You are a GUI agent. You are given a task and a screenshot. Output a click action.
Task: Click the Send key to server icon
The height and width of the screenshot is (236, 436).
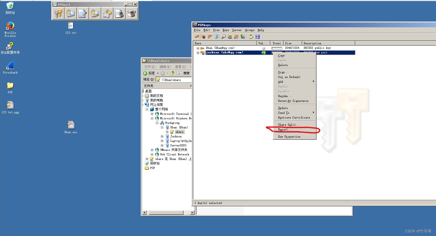(230, 37)
